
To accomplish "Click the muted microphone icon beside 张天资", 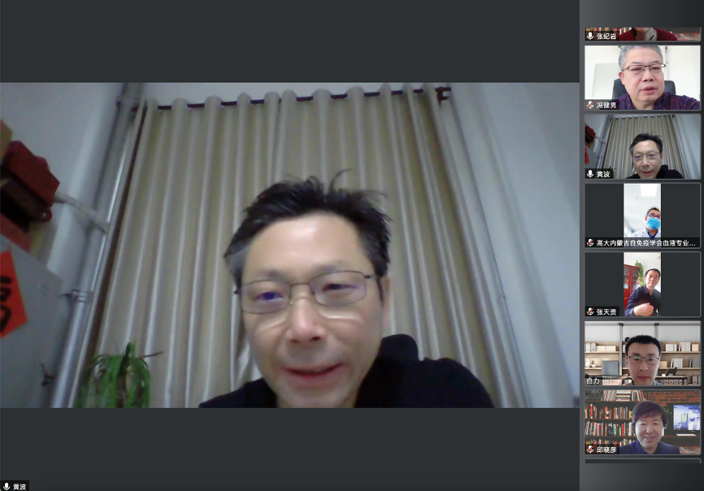I will click(590, 311).
